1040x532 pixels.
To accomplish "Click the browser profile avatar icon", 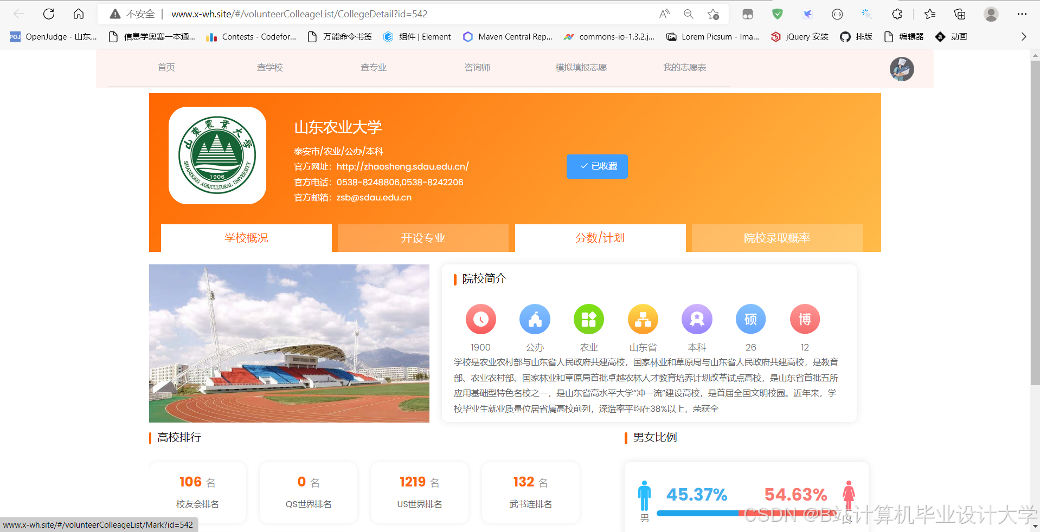I will [991, 14].
